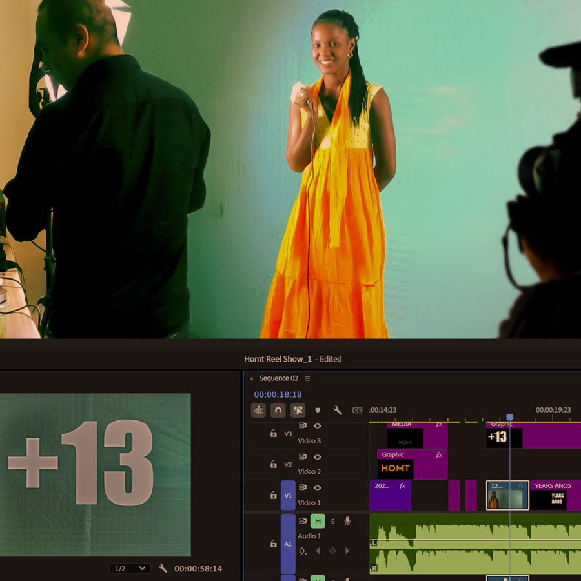
Task: Toggle lock on Video 1 track
Action: (x=274, y=495)
